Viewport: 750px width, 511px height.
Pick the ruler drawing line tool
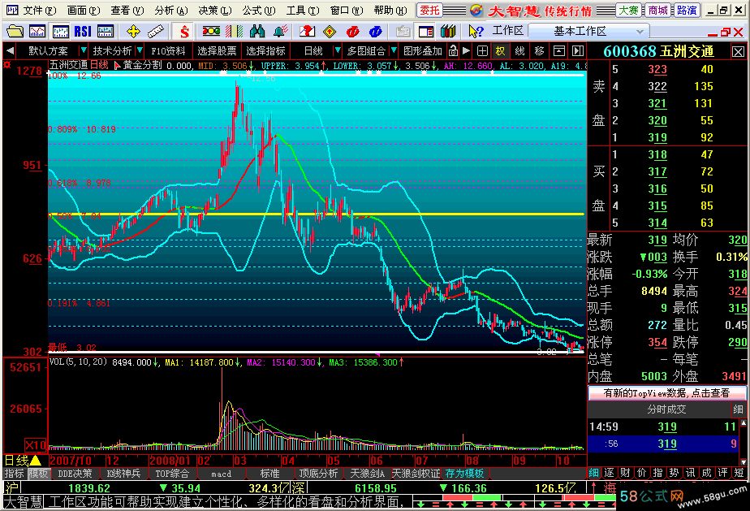156,32
